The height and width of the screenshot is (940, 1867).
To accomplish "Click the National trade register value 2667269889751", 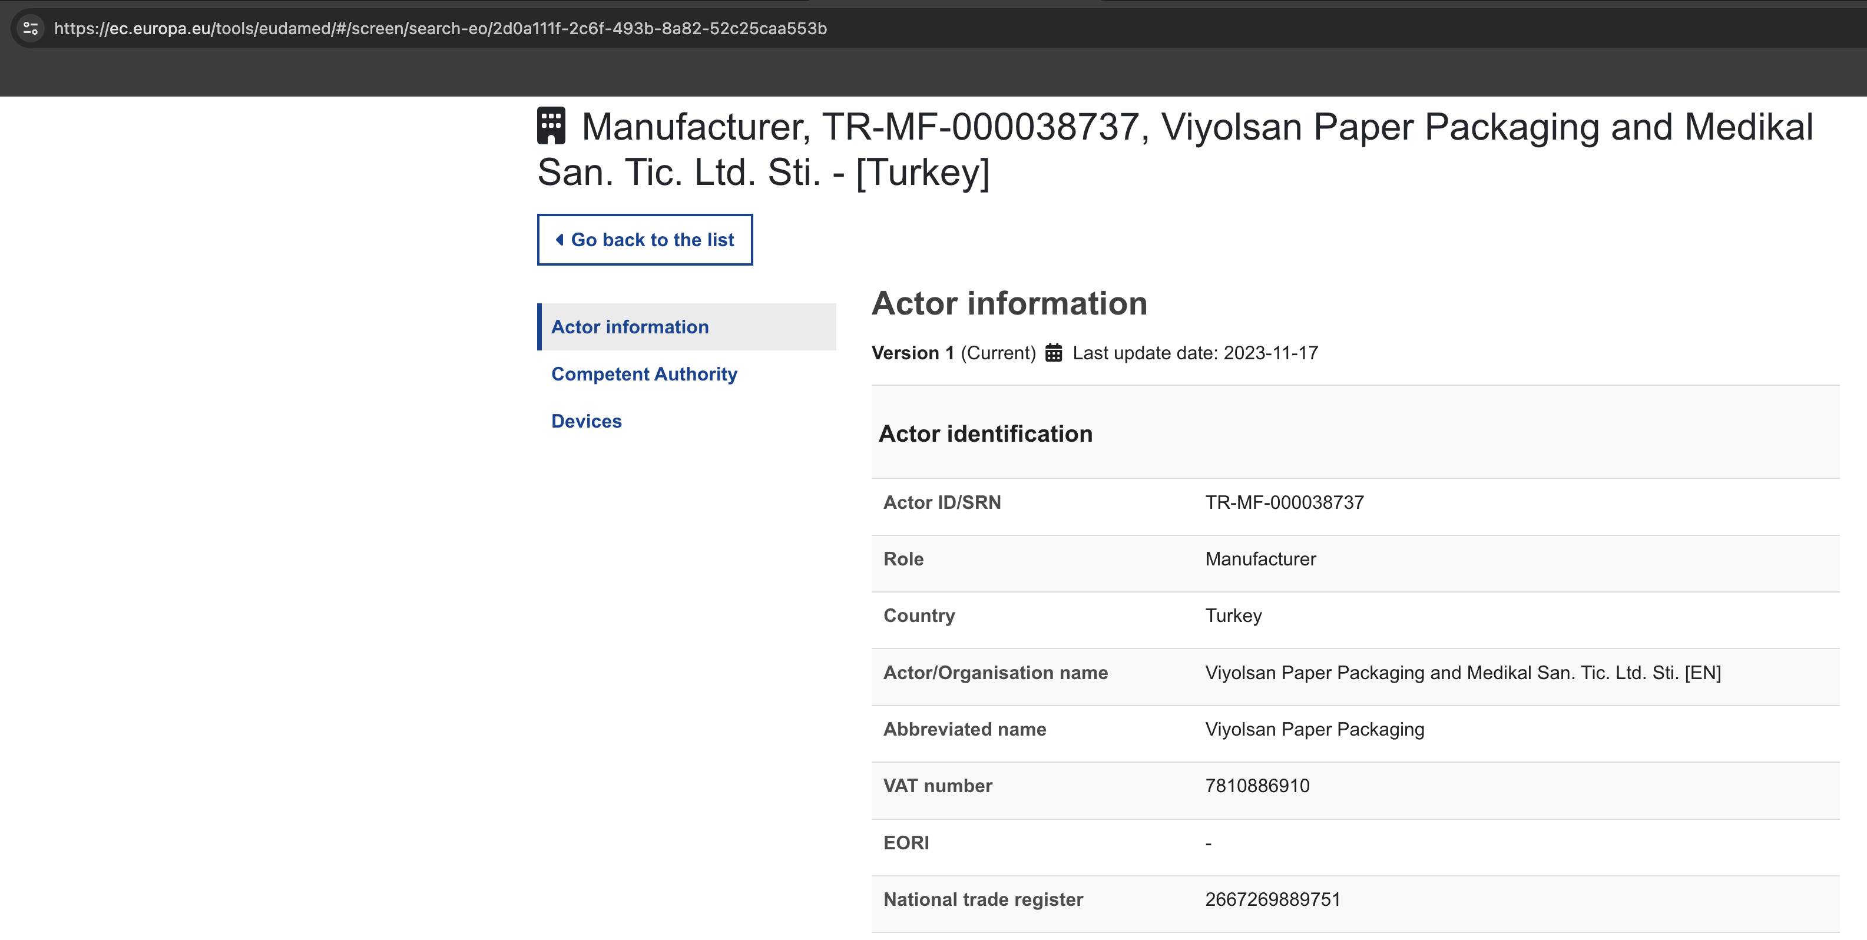I will [1272, 899].
